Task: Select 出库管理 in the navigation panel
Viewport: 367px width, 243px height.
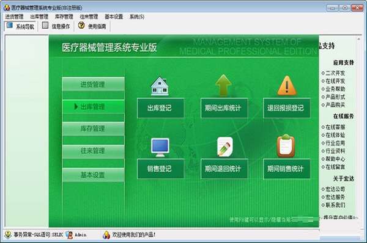Action: coord(94,107)
